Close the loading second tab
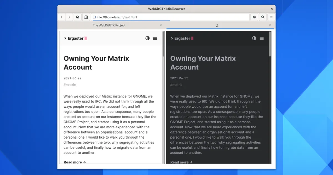333x175 pixels. pyautogui.click(x=270, y=25)
